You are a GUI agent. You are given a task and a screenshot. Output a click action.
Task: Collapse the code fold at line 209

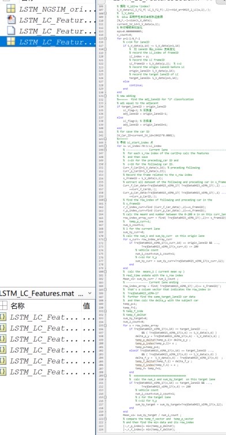[105, 376]
